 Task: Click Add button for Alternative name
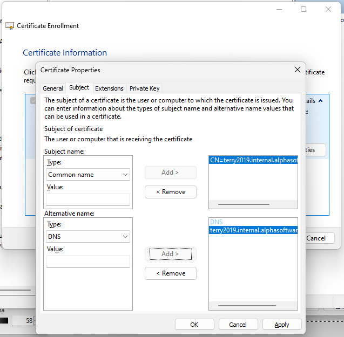[x=171, y=254]
